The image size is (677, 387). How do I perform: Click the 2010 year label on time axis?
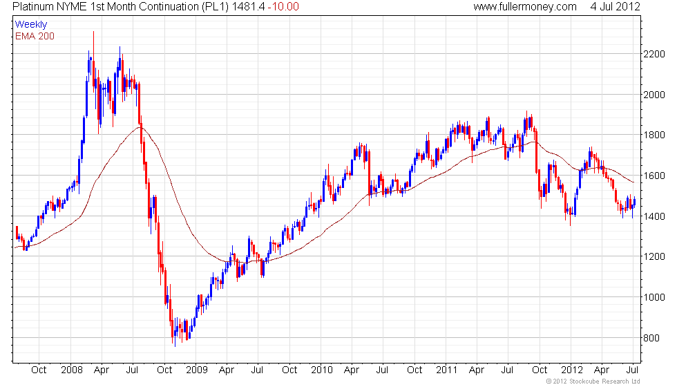(322, 370)
